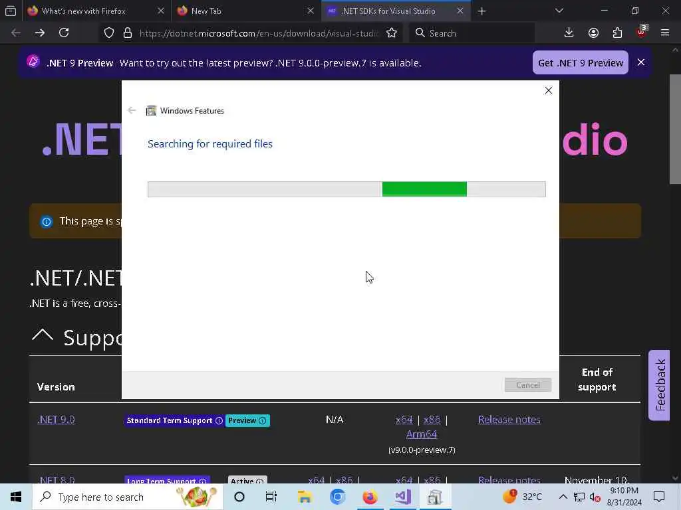Show hidden system tray icons chevron
The image size is (681, 510).
[563, 497]
